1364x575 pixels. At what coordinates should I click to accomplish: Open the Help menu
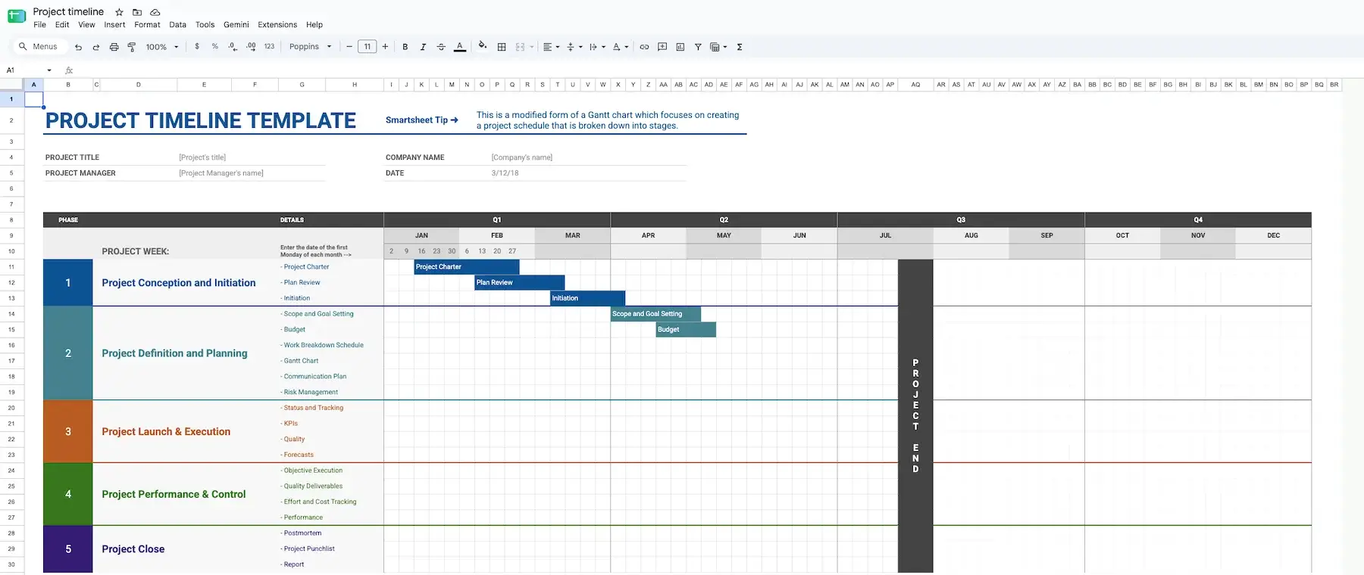[314, 25]
